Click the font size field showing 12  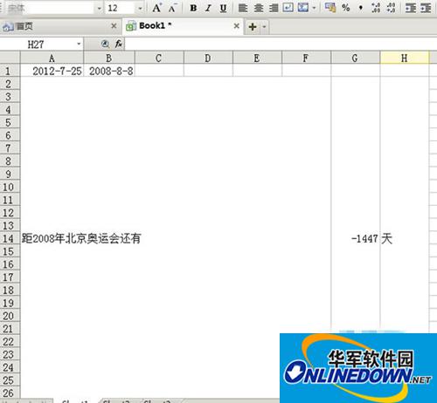pos(121,8)
